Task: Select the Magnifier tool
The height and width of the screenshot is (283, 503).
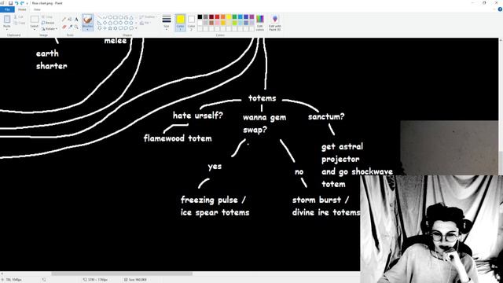Action: tap(76, 27)
